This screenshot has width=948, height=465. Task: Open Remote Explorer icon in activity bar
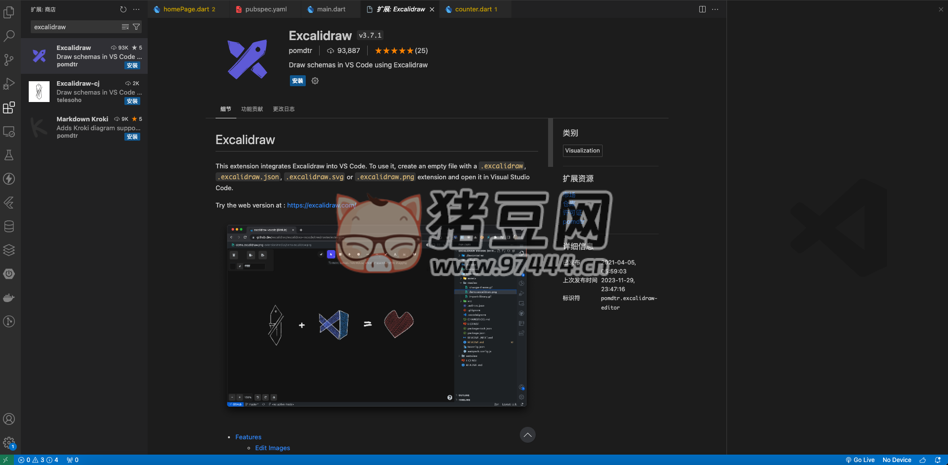[x=9, y=131]
